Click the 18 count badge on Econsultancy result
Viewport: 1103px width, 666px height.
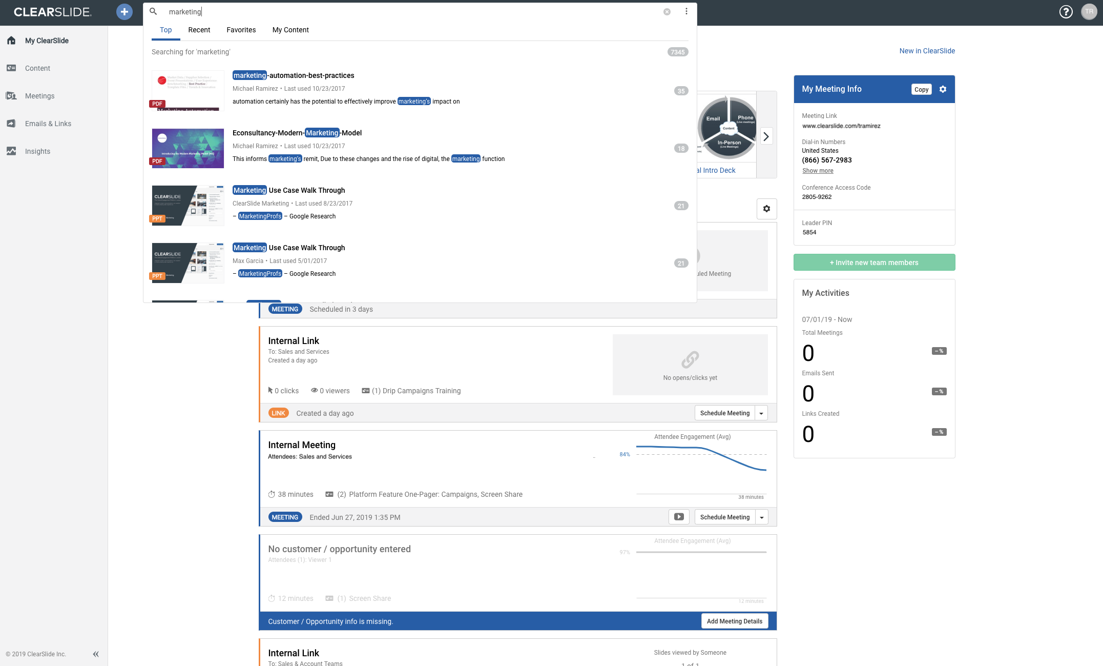(x=681, y=149)
